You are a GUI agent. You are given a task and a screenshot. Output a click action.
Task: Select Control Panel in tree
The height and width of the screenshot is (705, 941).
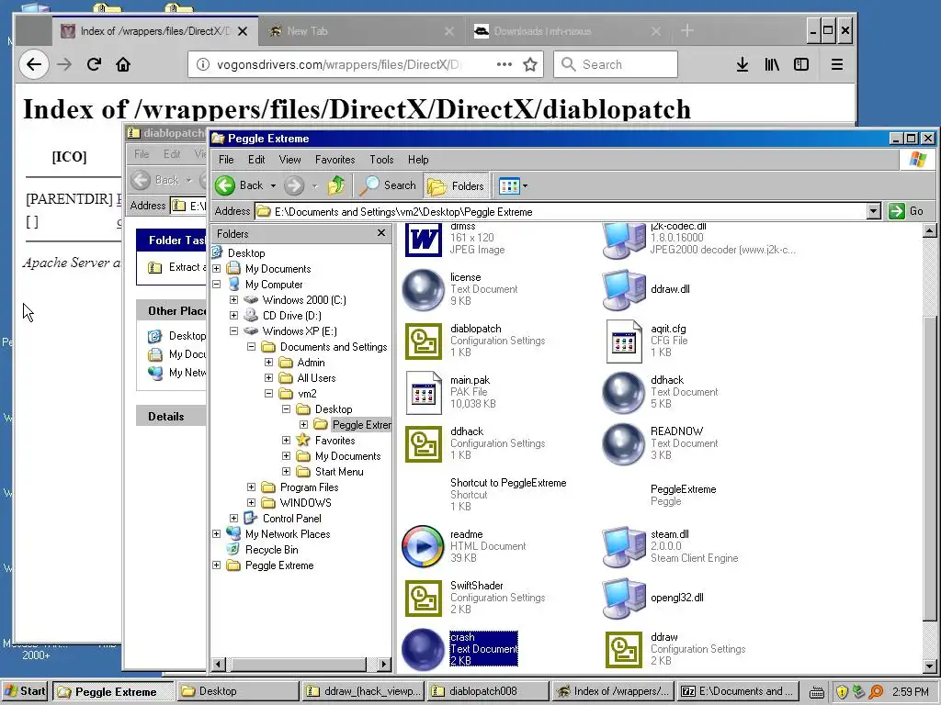(x=291, y=518)
